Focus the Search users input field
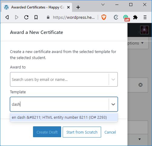This screenshot has height=146, width=152. [60, 79]
